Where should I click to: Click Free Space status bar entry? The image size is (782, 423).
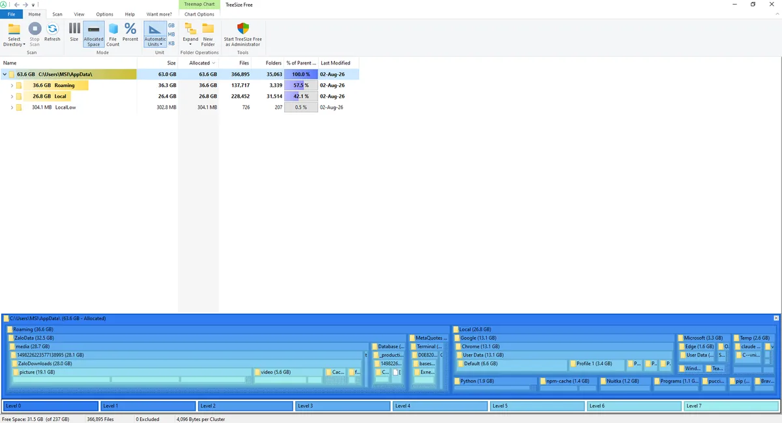(x=36, y=419)
